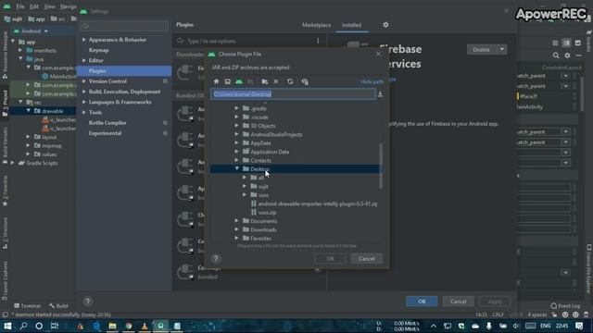The width and height of the screenshot is (593, 333).
Task: Open path history arrow beside path field
Action: click(381, 94)
